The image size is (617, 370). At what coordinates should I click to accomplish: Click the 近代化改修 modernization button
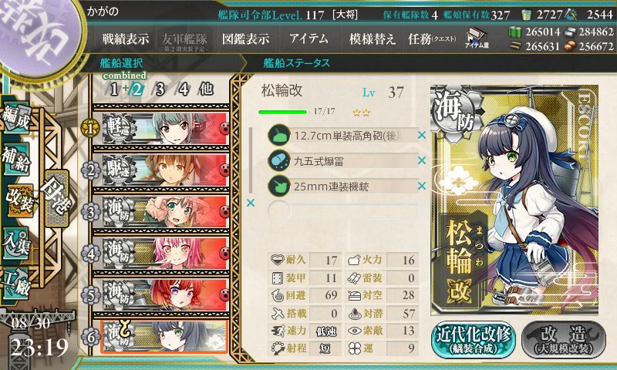pyautogui.click(x=473, y=340)
